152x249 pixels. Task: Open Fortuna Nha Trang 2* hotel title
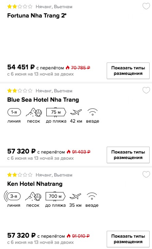click(x=37, y=15)
